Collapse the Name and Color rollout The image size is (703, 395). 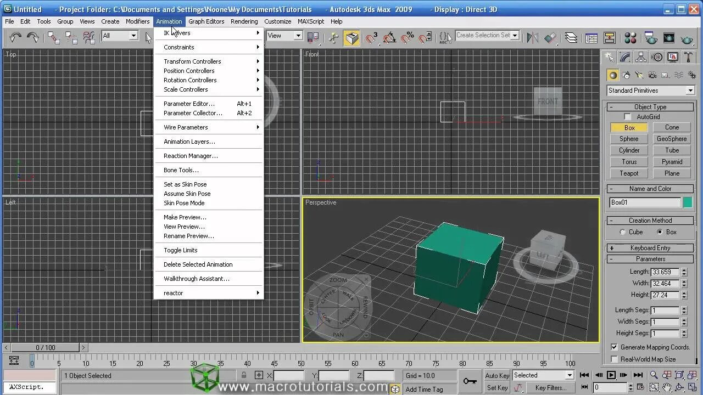pos(650,189)
